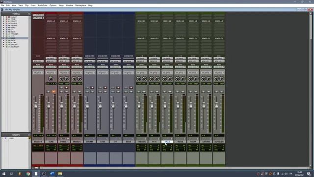The image size is (314, 177).
Task: Click the SATURN track name button
Action: (x=206, y=142)
